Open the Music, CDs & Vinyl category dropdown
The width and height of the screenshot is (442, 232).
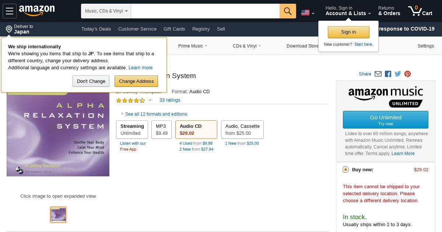coord(106,11)
